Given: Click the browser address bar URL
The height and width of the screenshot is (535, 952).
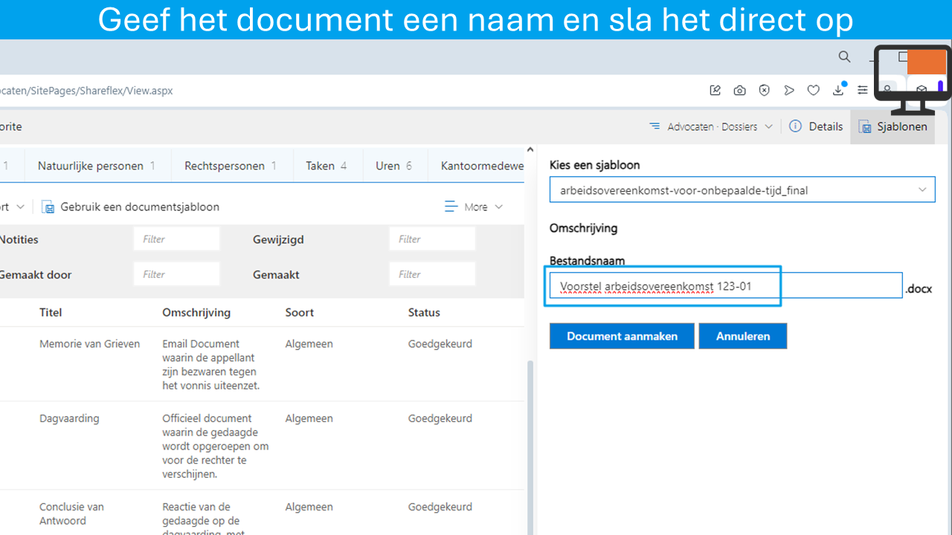Looking at the screenshot, I should coord(86,91).
